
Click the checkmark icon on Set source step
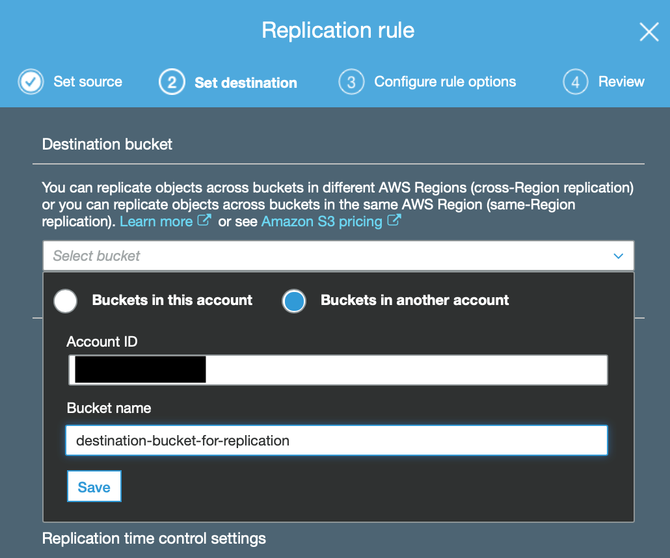[x=31, y=81]
